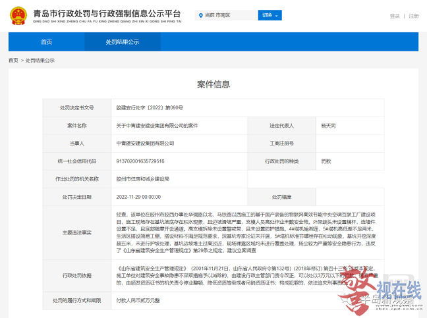
Task: Select the penalty basis paragraph 《山东省建筑安全生产管理规定》
Action: (x=246, y=276)
